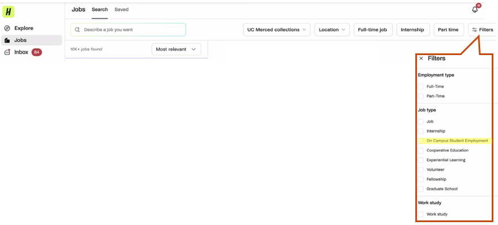Click the Work study section heading
This screenshot has width=498, height=225.
[430, 203]
